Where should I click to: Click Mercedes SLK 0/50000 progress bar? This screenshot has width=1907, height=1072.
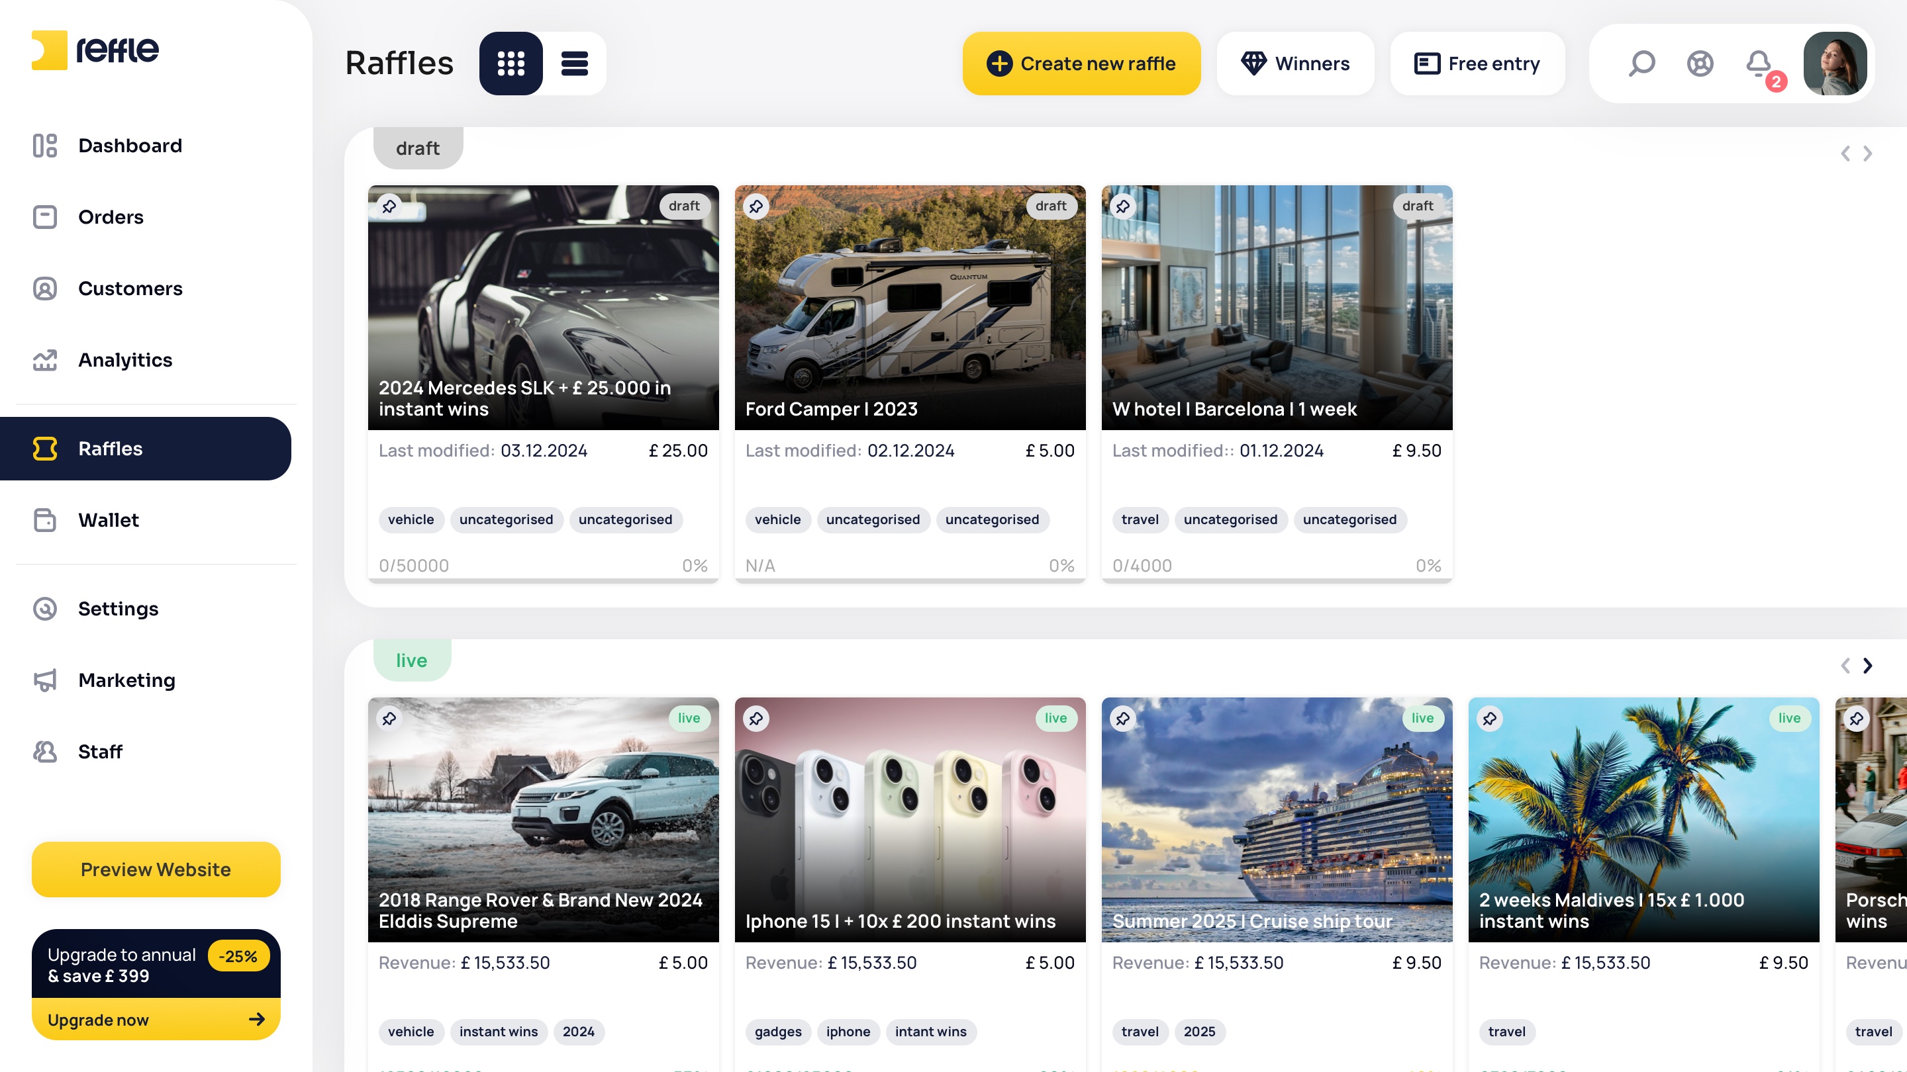pyautogui.click(x=544, y=580)
